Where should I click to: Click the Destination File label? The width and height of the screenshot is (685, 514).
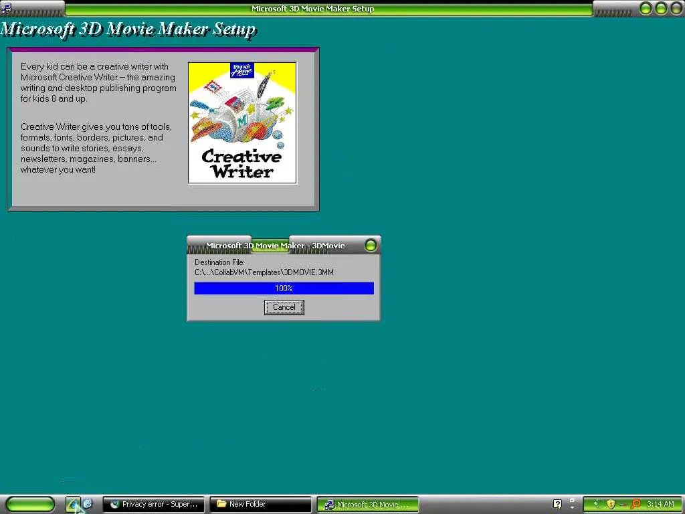(x=219, y=262)
